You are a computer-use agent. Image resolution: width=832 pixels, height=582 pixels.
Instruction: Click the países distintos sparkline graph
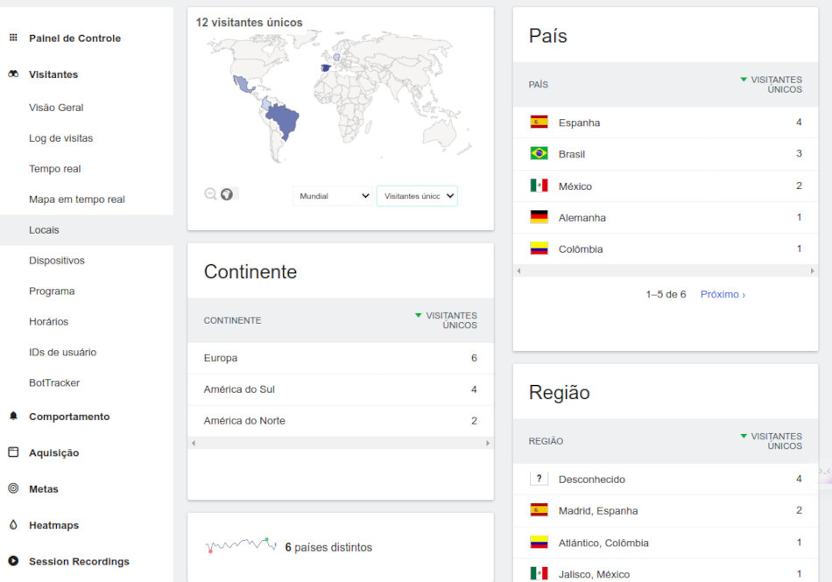coord(241,545)
